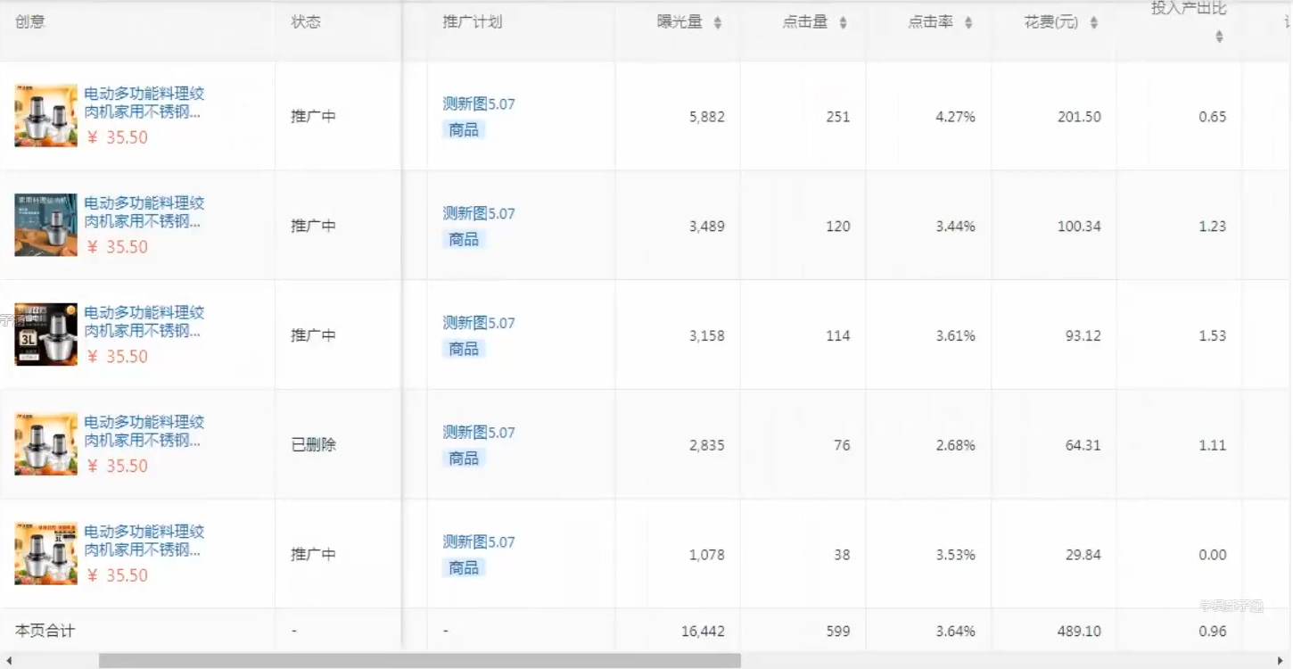Open thumbnail of creative with 1,078 impressions
The height and width of the screenshot is (669, 1293).
pyautogui.click(x=46, y=553)
